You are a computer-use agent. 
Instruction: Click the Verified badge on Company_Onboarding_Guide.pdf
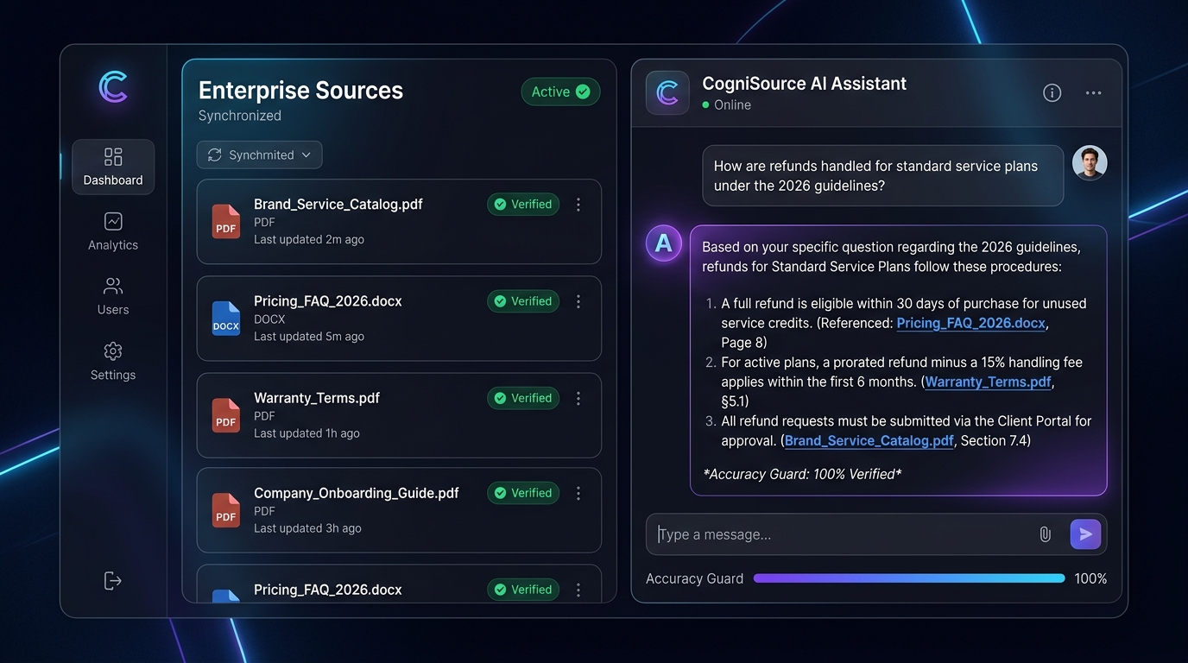[x=523, y=493]
